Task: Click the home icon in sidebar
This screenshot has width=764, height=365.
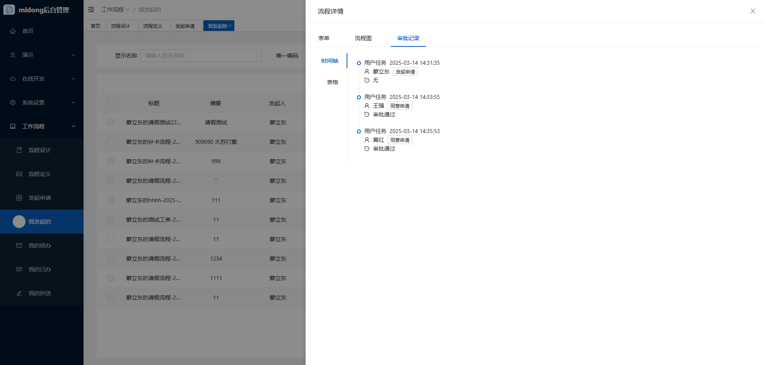Action: coord(13,31)
